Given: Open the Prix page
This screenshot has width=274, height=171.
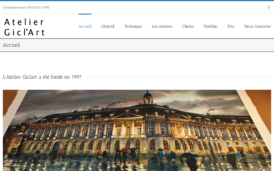Looking at the screenshot, I should tap(231, 26).
